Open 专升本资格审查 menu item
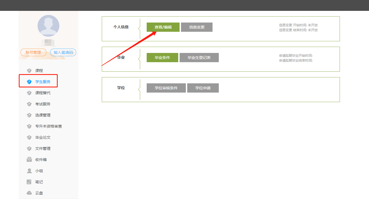 [x=48, y=126]
